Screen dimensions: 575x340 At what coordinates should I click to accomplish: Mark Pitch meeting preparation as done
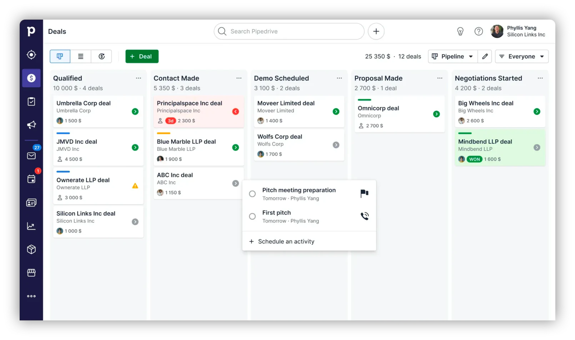click(x=252, y=194)
